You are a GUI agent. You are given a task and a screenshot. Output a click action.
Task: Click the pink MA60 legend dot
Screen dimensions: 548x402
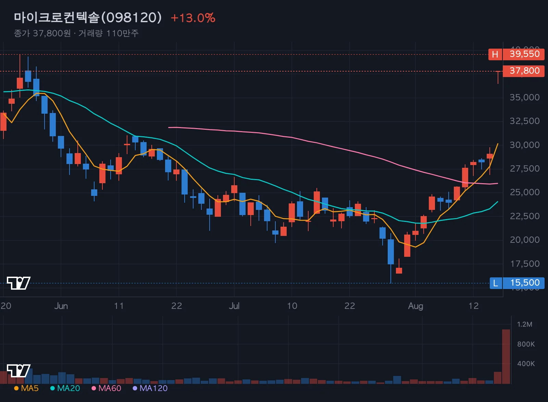94,388
